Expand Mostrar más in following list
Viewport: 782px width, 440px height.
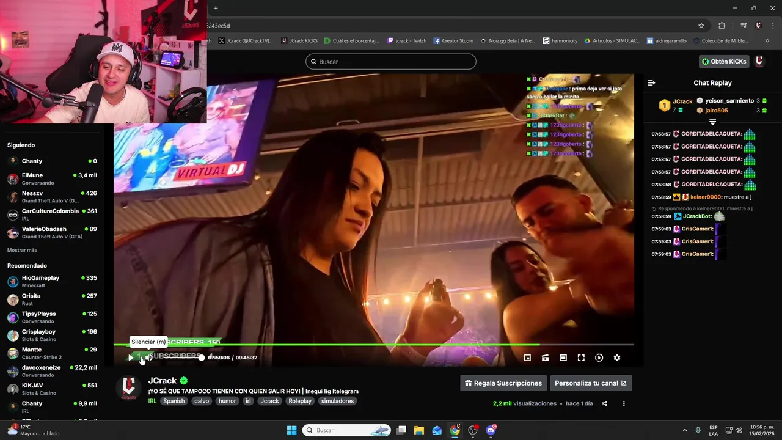[22, 250]
